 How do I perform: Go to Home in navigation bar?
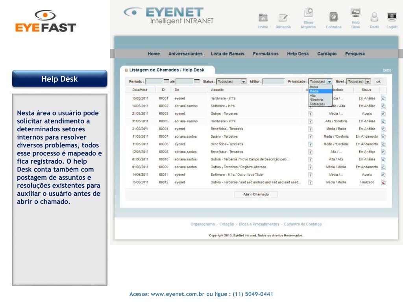click(x=154, y=53)
